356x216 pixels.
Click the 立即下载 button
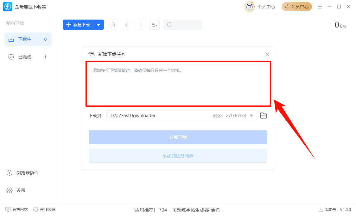pos(178,137)
